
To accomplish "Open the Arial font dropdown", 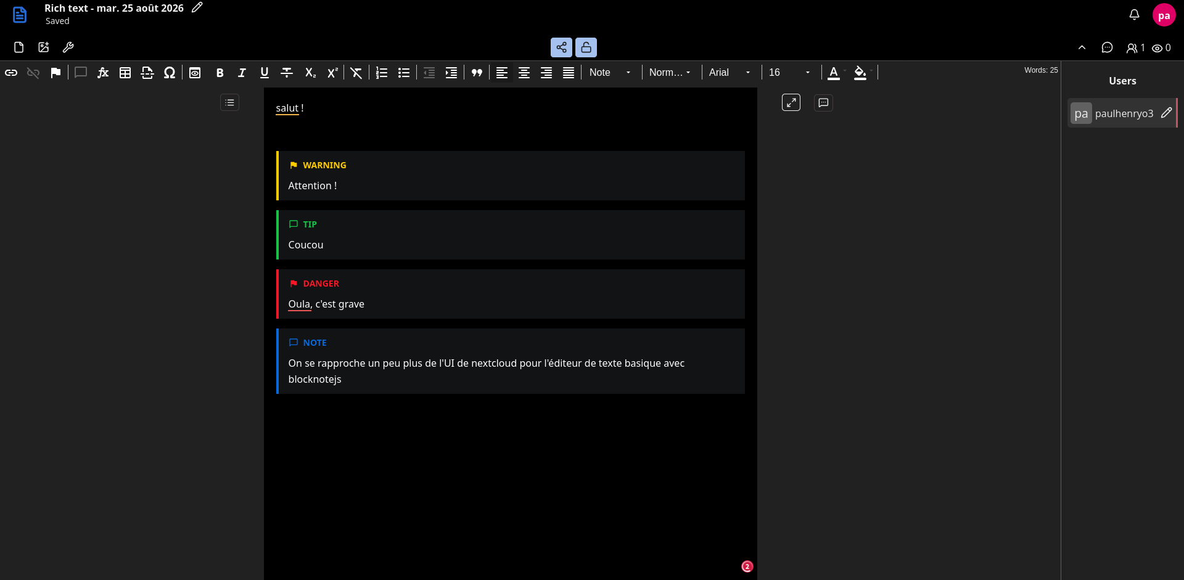I will 730,73.
